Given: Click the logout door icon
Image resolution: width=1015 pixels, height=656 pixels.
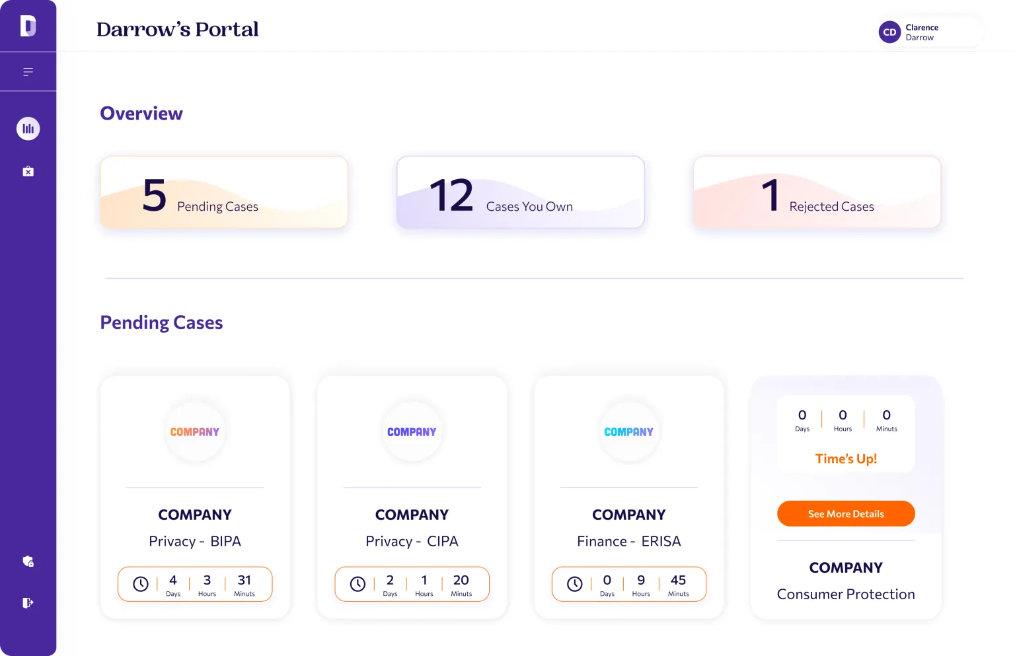Looking at the screenshot, I should pyautogui.click(x=28, y=602).
